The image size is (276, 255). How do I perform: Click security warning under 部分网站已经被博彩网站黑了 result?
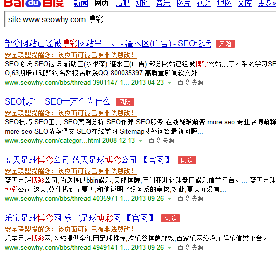(x=71, y=55)
